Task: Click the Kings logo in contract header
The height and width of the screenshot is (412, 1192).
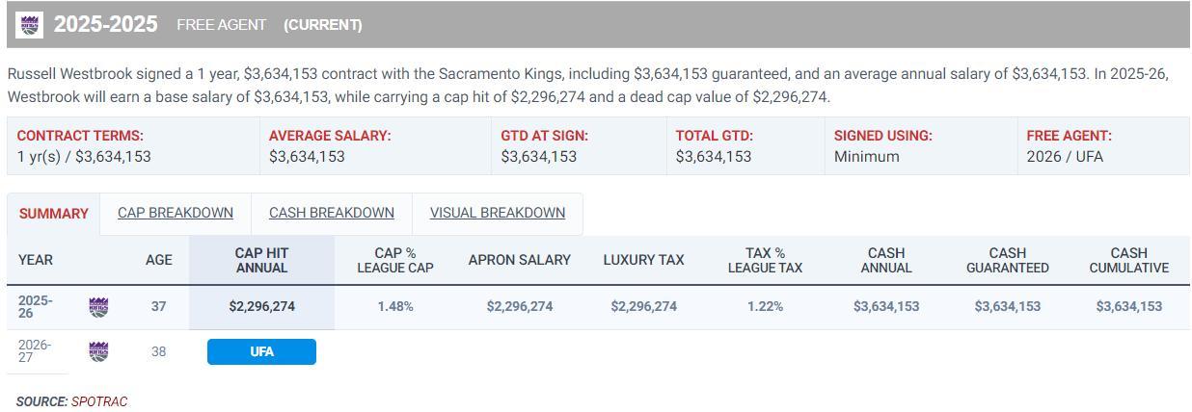Action: 30,25
